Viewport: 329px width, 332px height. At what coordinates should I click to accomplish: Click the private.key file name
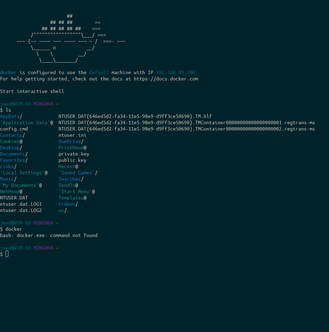click(74, 154)
